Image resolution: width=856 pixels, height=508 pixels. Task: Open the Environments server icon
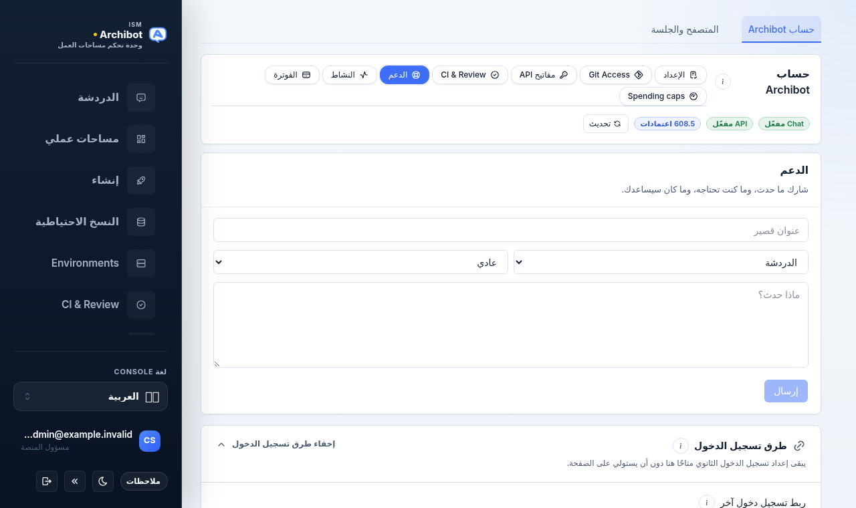[141, 263]
